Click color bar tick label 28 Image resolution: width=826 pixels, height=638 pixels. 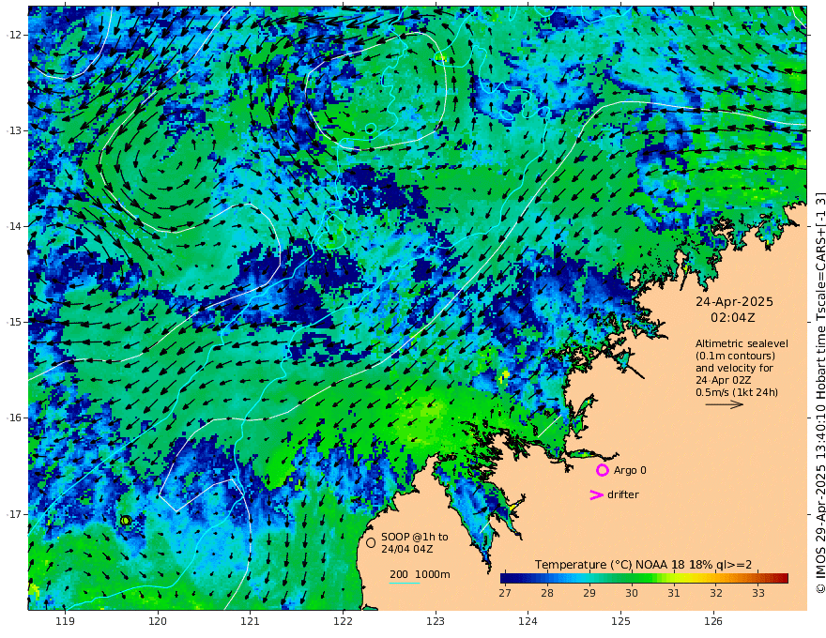[547, 593]
